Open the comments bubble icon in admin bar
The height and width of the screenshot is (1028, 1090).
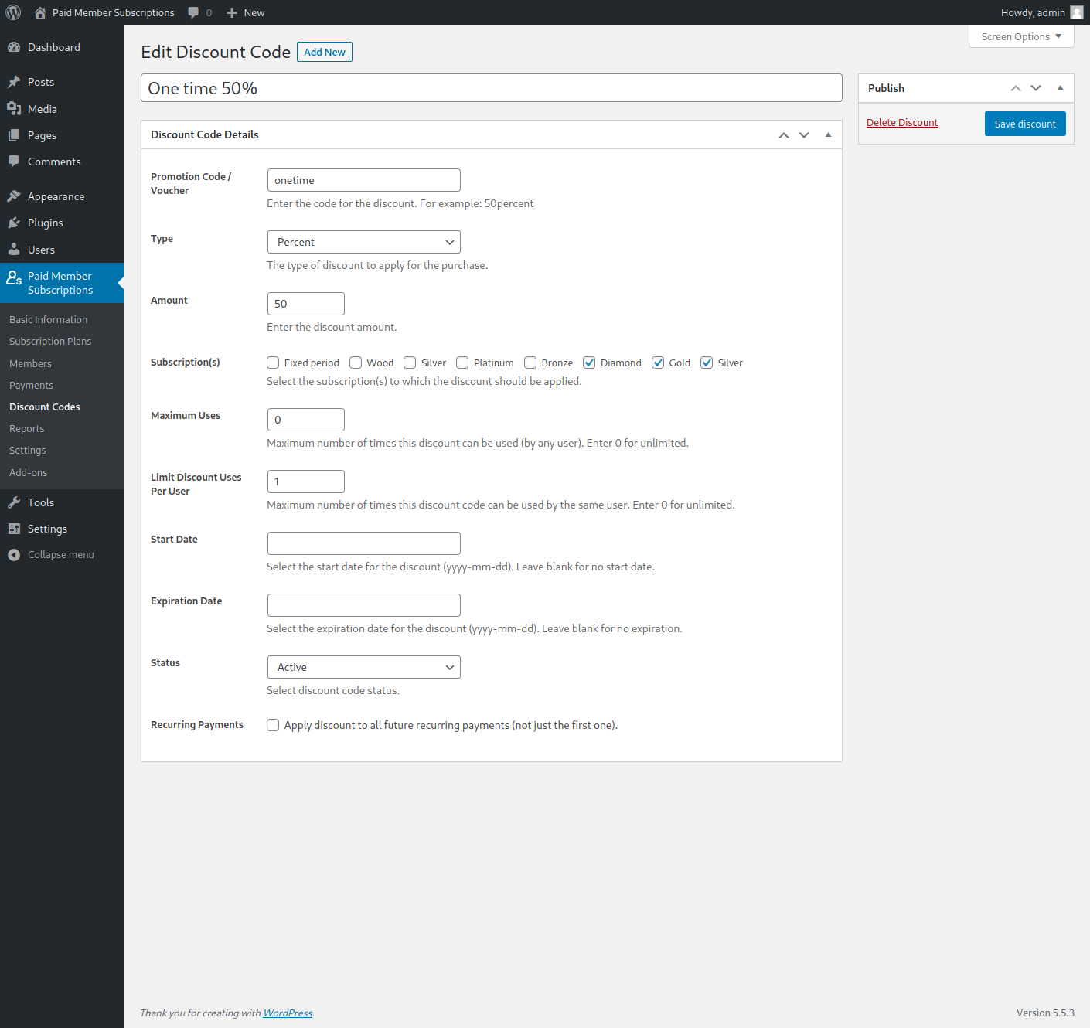pos(193,12)
